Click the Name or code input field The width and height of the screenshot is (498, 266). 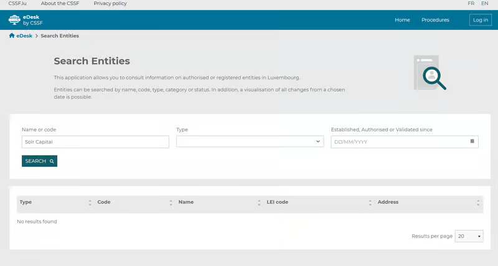pos(95,142)
